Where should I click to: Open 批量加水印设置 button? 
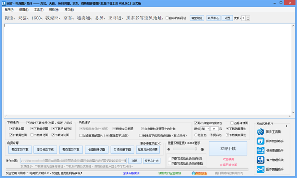(148, 150)
